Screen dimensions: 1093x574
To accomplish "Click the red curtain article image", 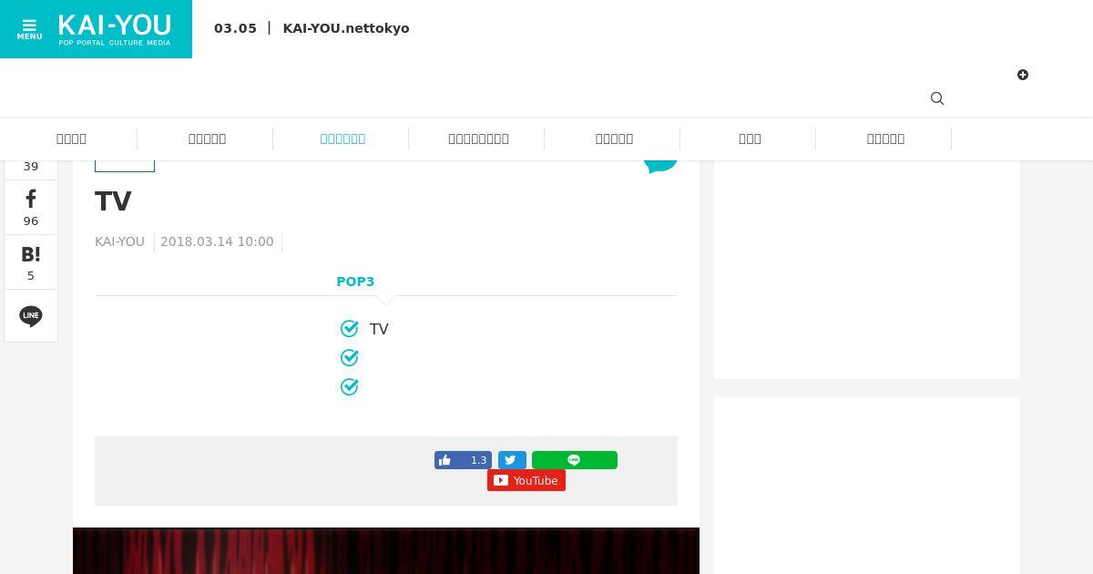I will tap(386, 550).
